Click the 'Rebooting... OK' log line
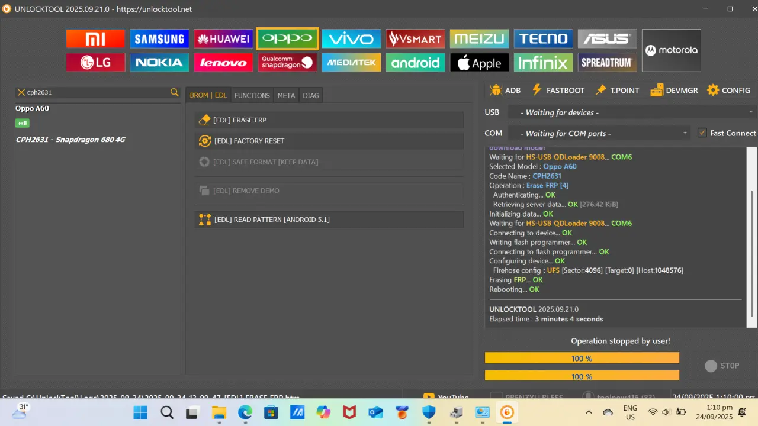This screenshot has height=426, width=758. pos(514,289)
